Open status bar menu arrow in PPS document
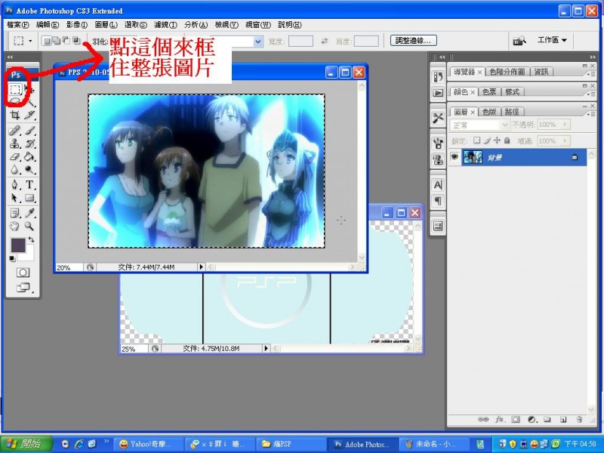This screenshot has width=604, height=453. (201, 267)
